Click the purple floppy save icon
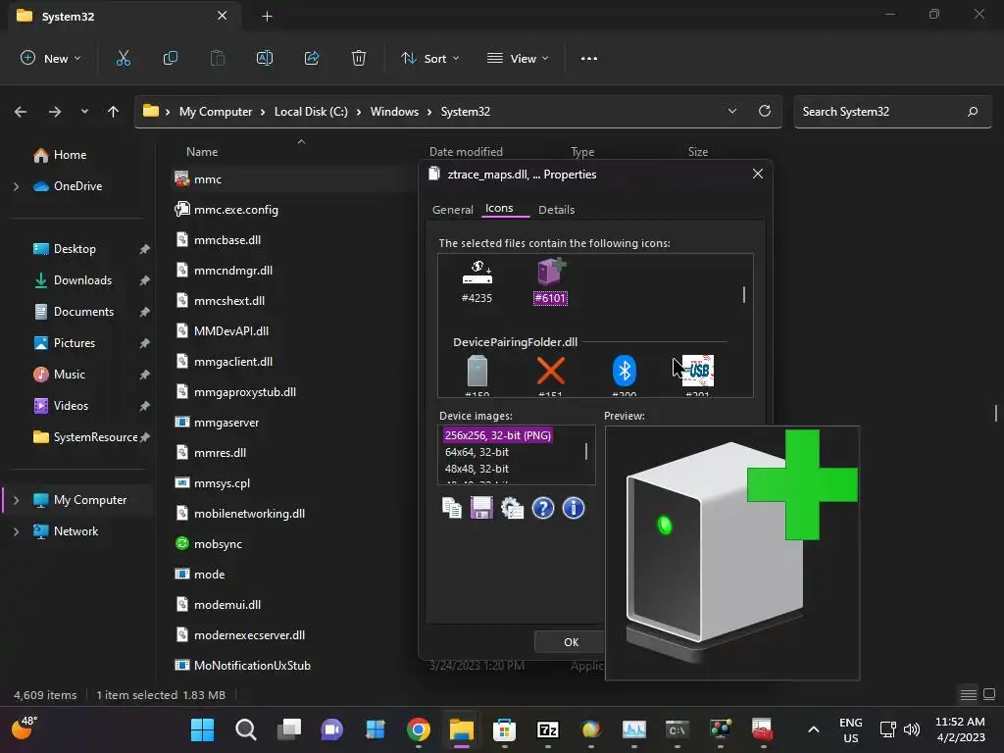 click(481, 508)
